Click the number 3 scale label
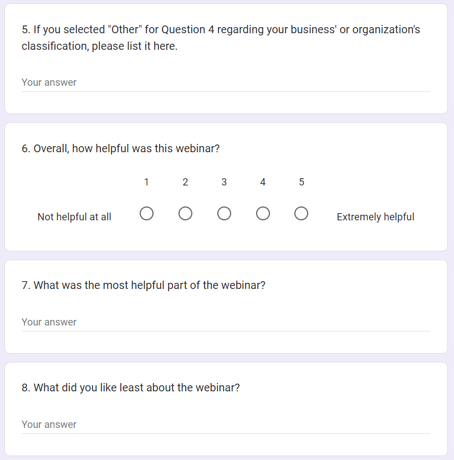The height and width of the screenshot is (460, 454). coord(224,182)
